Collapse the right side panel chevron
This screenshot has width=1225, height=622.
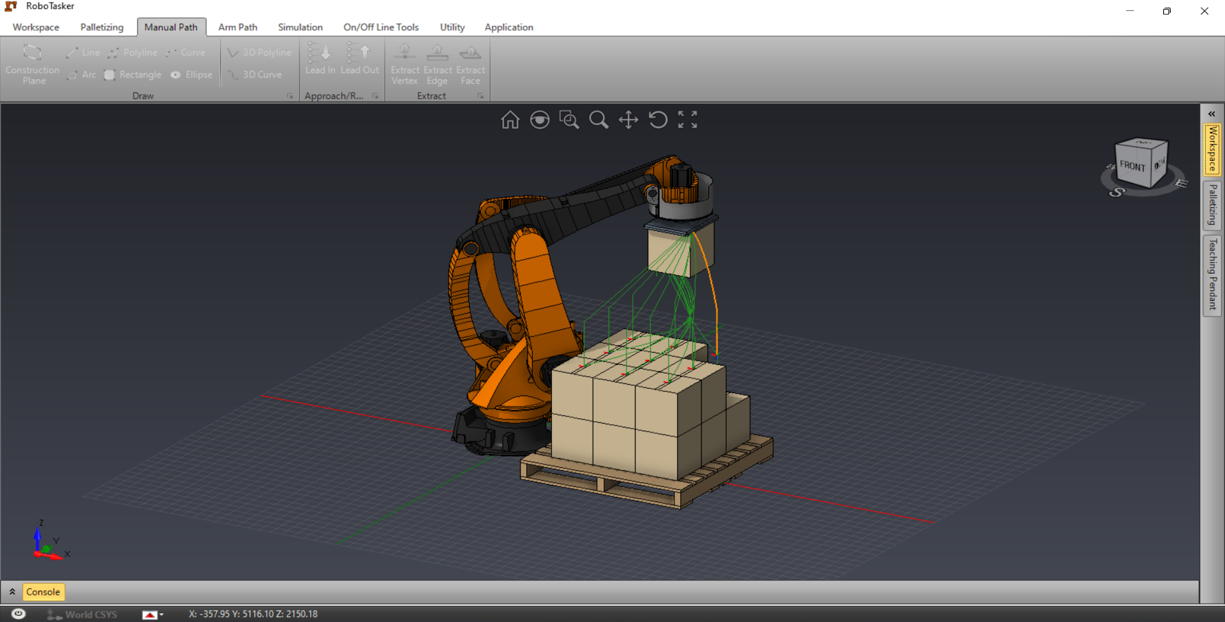(x=1212, y=114)
